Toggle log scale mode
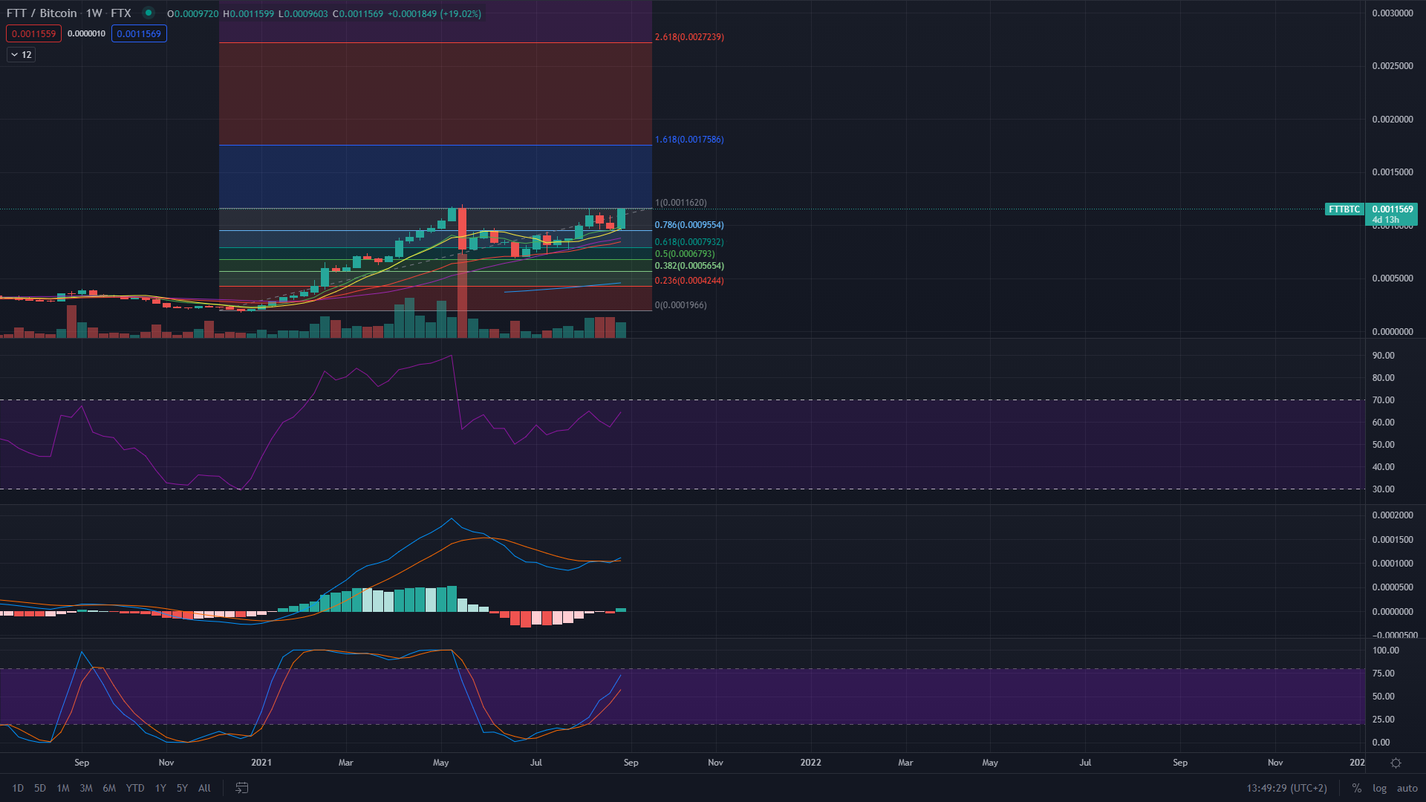Image resolution: width=1426 pixels, height=802 pixels. (1379, 788)
